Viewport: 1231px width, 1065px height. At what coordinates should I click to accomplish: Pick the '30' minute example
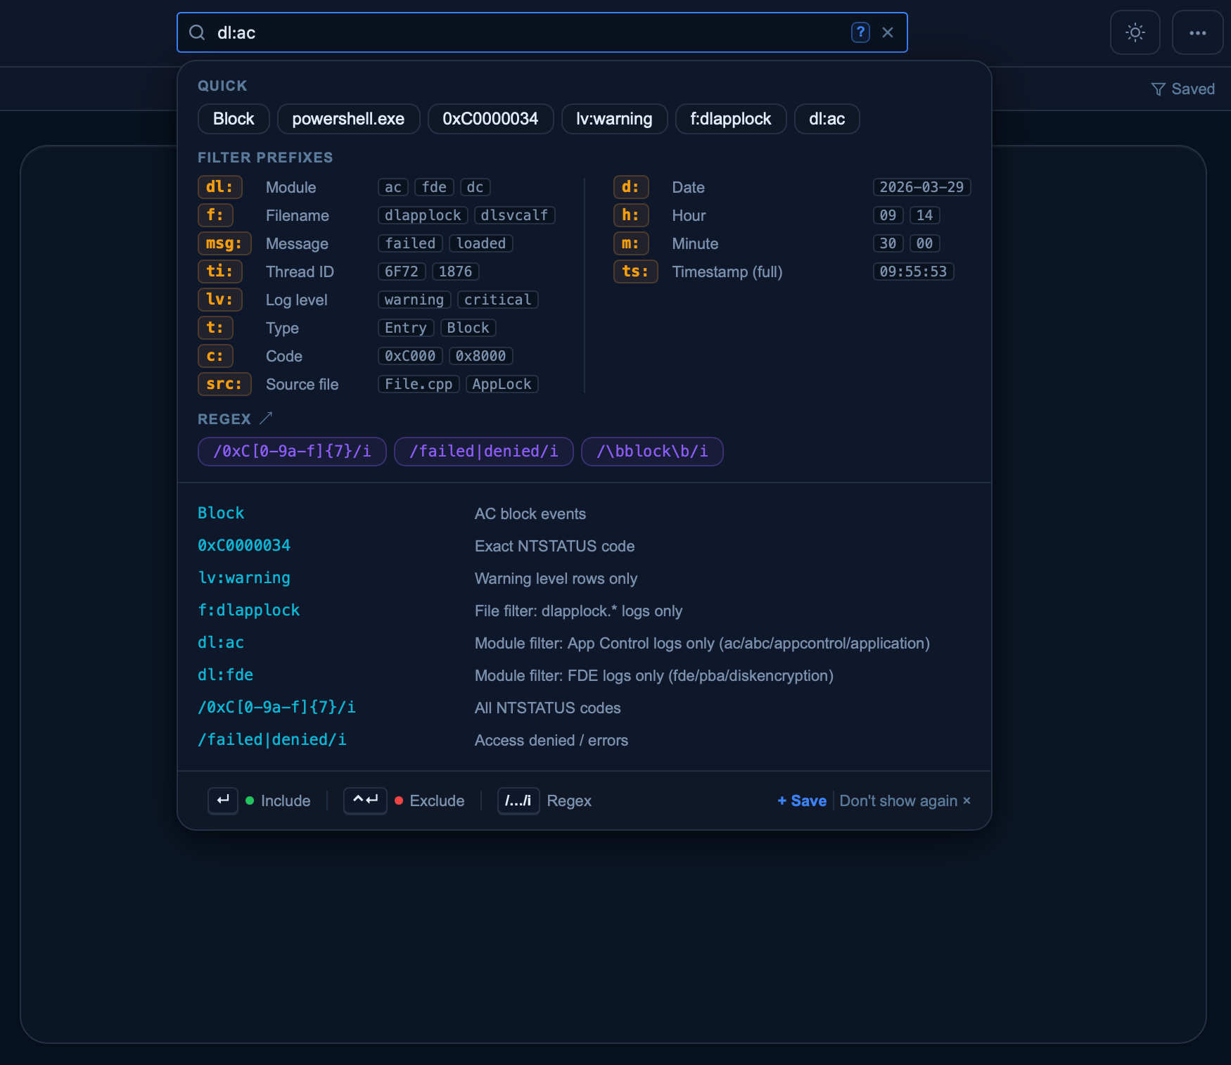coord(888,243)
